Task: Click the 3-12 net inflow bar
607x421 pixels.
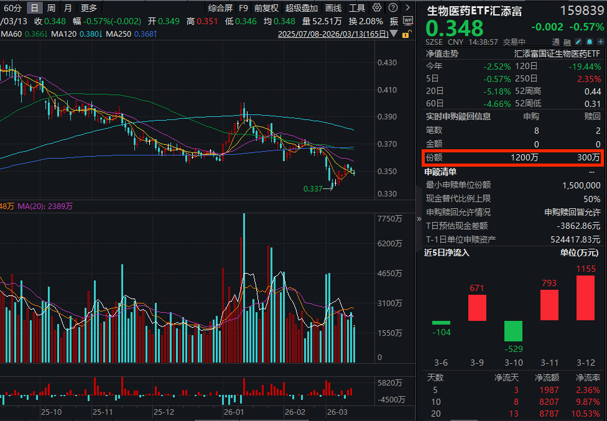Action: 585,298
